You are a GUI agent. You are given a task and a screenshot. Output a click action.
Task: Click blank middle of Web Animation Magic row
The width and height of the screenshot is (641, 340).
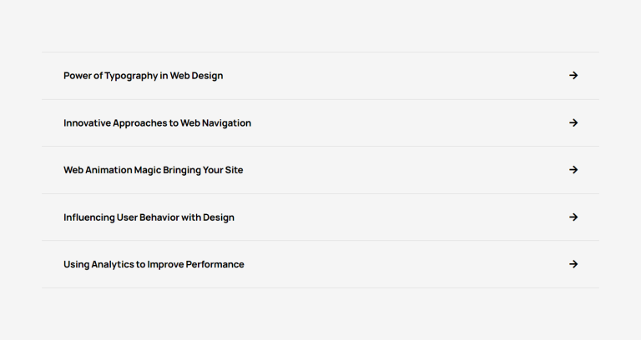(401, 170)
